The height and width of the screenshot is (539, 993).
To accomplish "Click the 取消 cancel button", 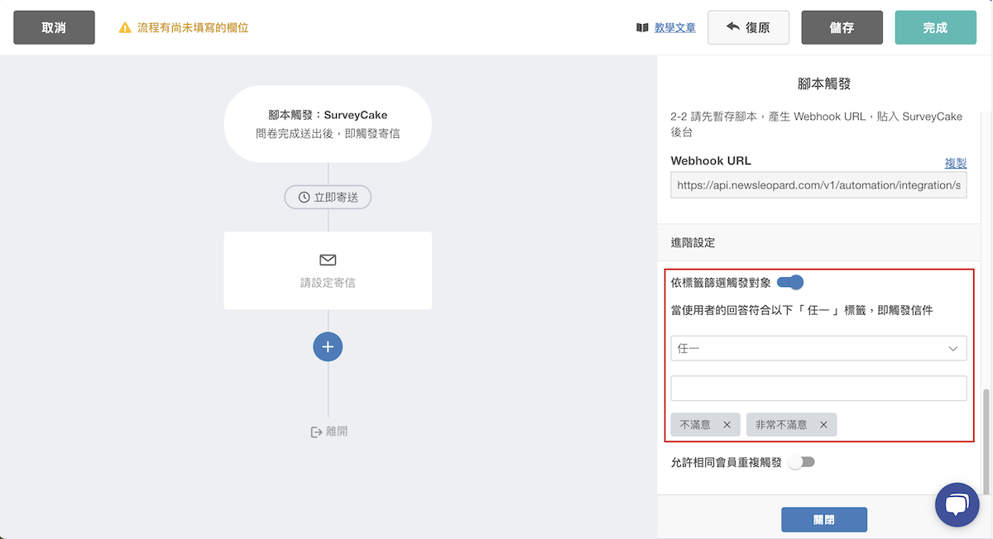I will click(54, 27).
